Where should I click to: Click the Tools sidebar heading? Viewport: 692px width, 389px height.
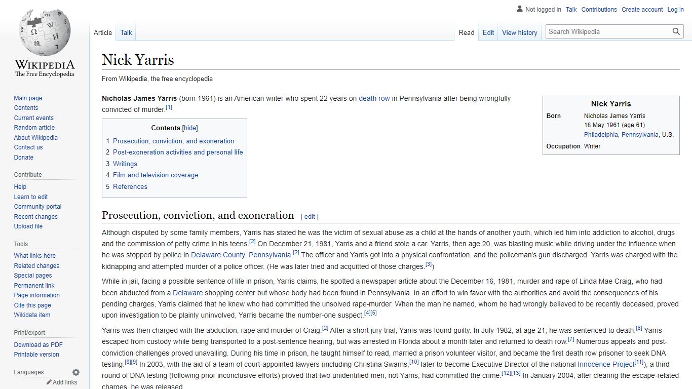click(x=21, y=244)
